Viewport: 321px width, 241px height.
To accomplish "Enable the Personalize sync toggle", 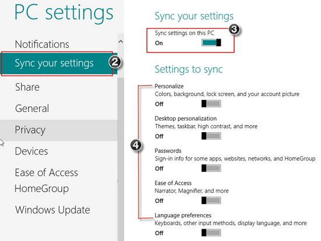I will click(x=211, y=104).
